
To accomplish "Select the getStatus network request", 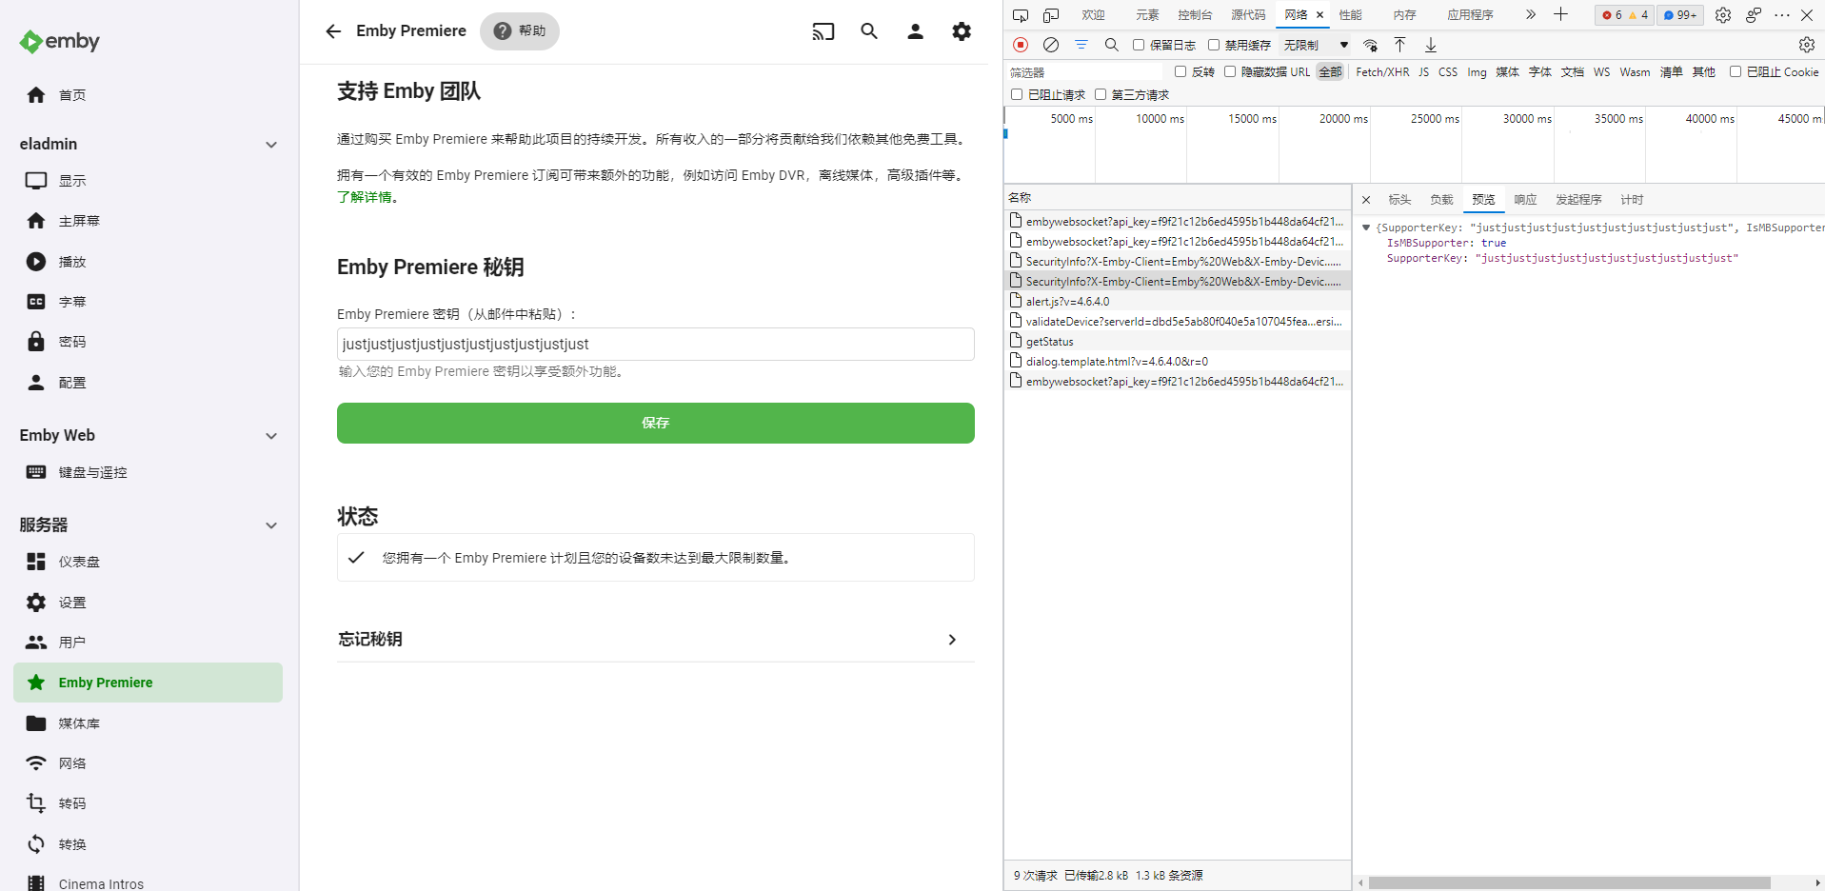I will [1178, 342].
